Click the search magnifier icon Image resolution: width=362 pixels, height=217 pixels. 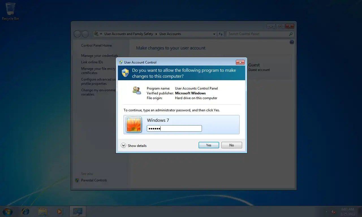(291, 34)
